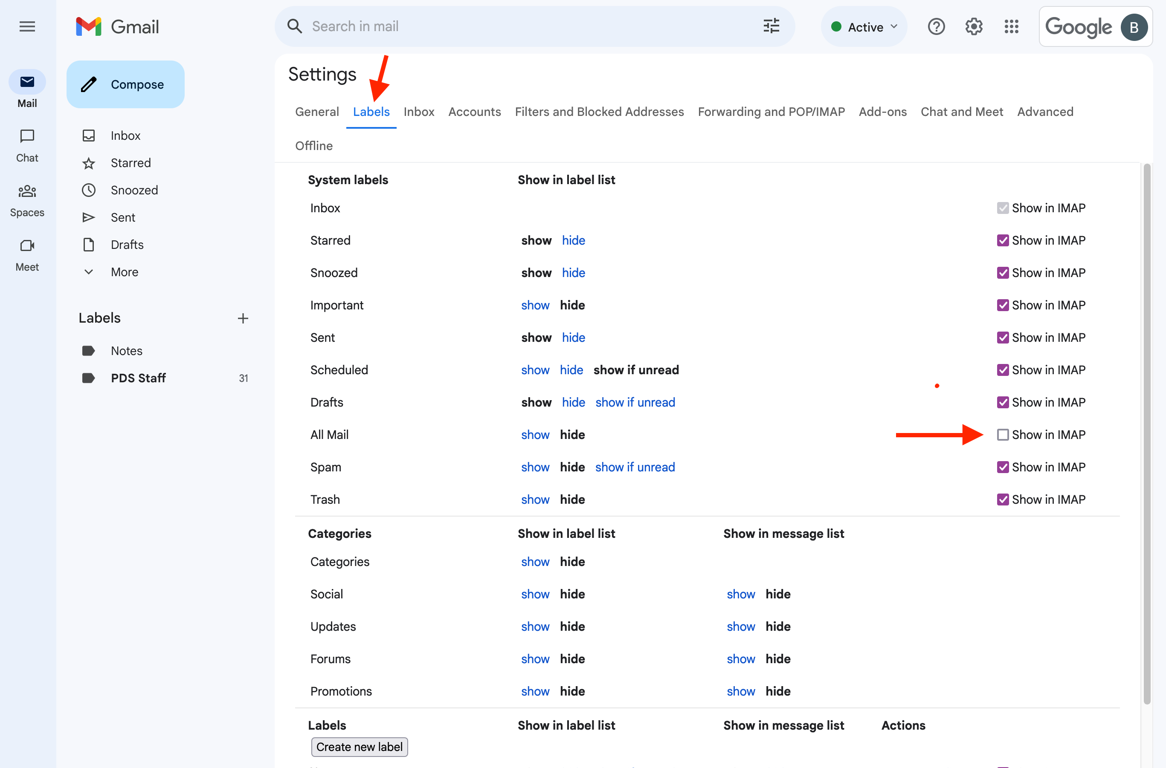Uncheck Show in IMAP for Starred

point(1002,240)
